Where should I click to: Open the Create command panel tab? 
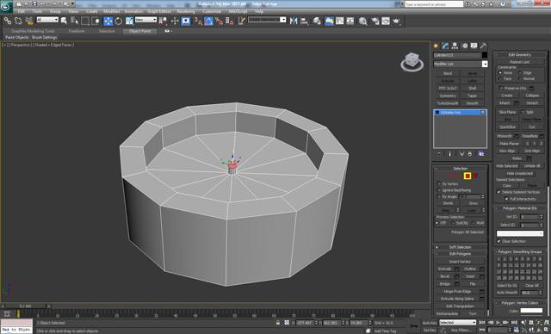[x=436, y=46]
